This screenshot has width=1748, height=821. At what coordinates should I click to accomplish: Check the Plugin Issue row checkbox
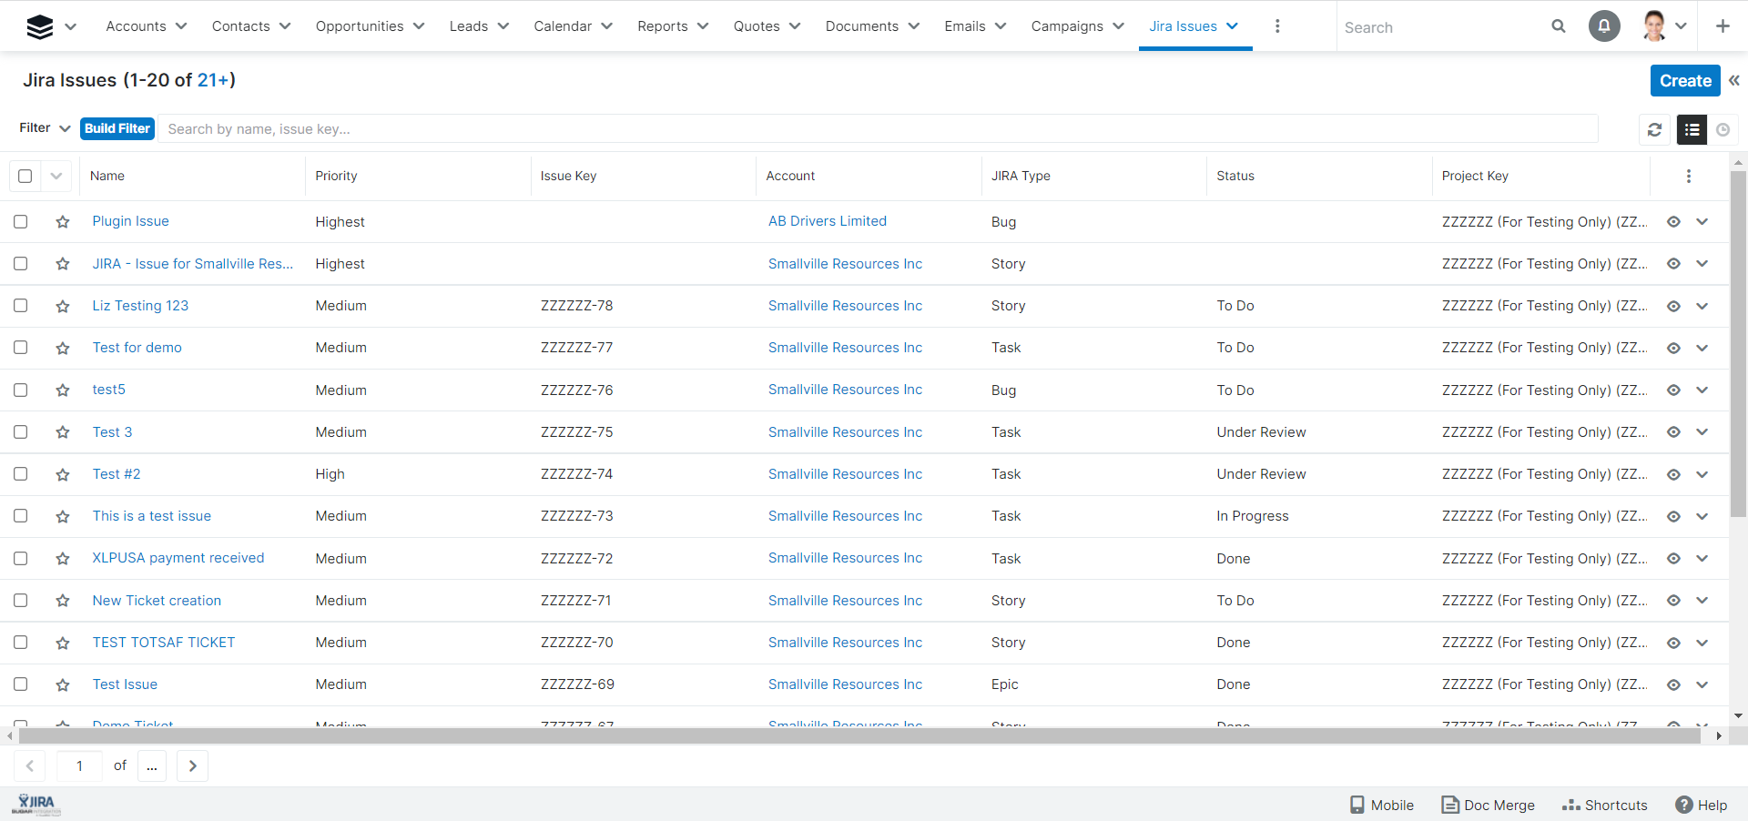[x=21, y=221]
